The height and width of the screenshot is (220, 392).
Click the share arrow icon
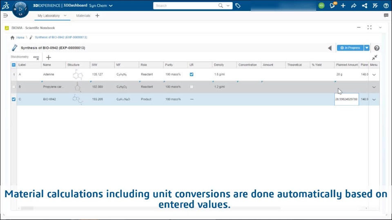[x=354, y=5]
